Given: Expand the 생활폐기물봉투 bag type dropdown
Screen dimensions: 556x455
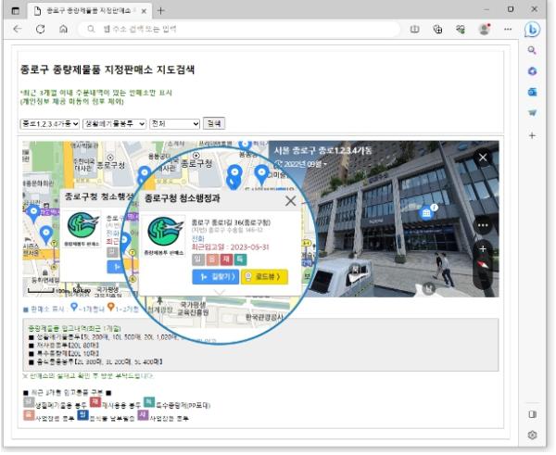Looking at the screenshot, I should [114, 123].
